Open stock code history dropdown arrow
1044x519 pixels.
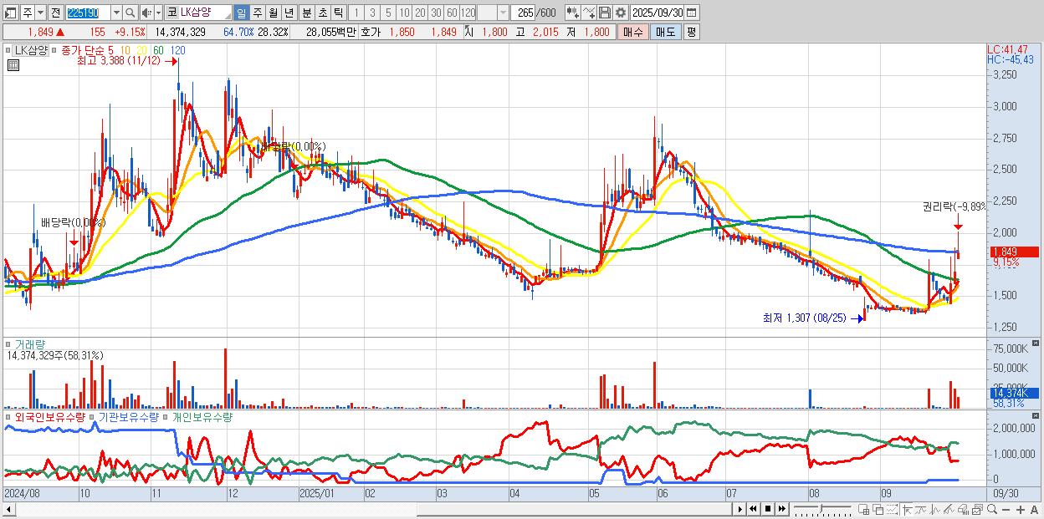click(x=116, y=13)
